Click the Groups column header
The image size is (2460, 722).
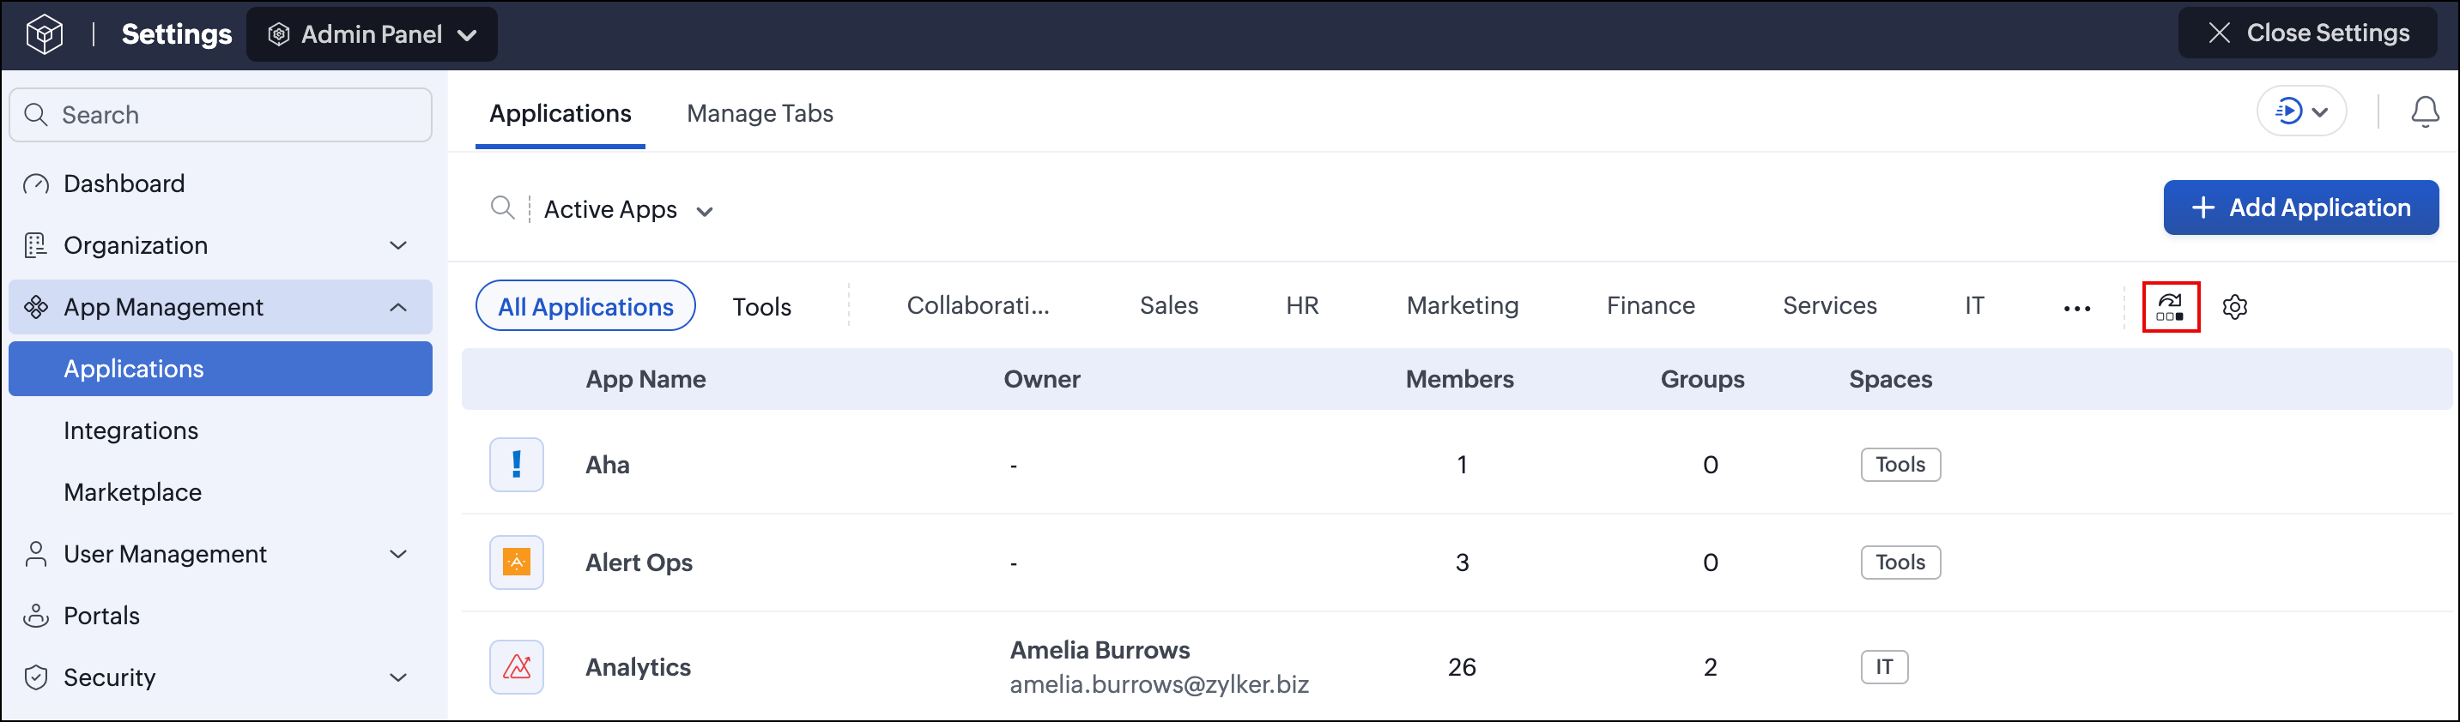[1702, 380]
